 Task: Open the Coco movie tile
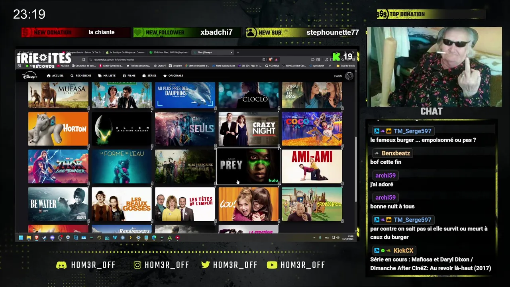312,129
